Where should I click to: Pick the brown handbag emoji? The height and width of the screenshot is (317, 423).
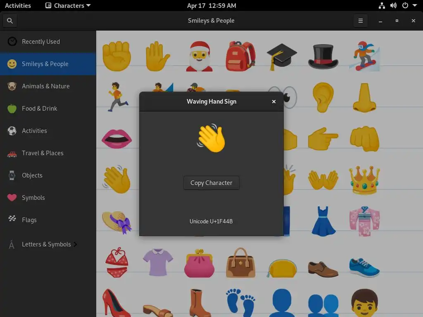click(241, 263)
